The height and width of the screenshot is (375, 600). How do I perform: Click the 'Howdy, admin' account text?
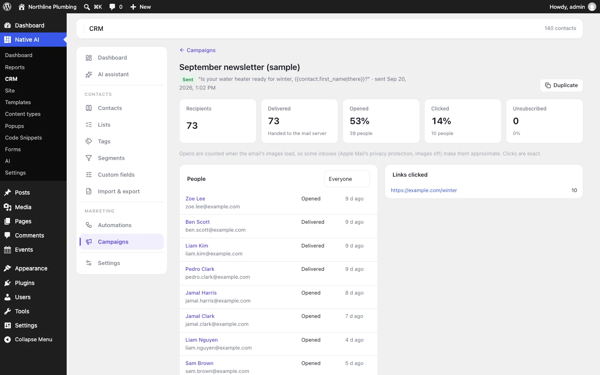567,7
